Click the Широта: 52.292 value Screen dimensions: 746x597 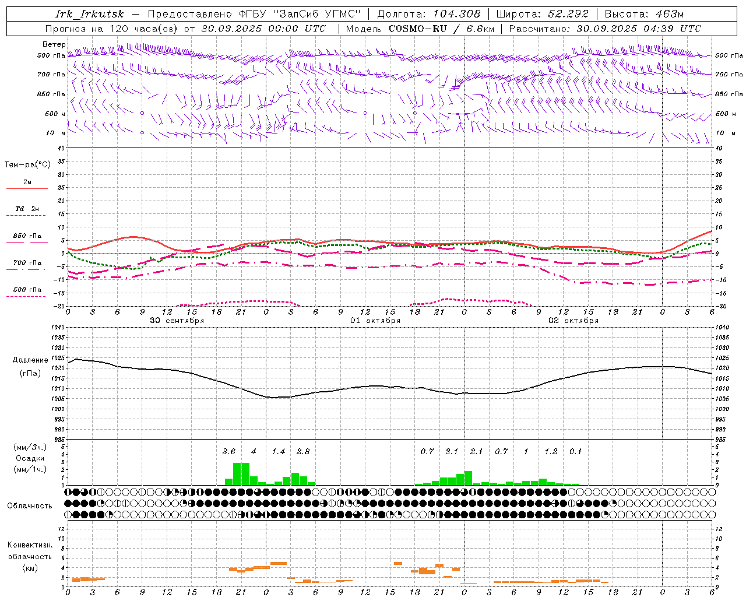coord(542,14)
